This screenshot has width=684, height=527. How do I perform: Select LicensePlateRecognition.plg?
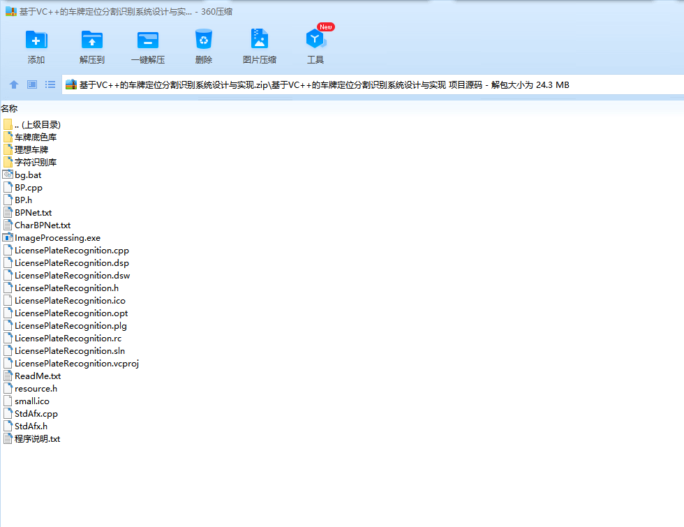coord(65,326)
